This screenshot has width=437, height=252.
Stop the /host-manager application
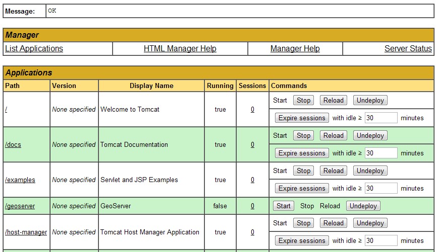click(x=303, y=223)
